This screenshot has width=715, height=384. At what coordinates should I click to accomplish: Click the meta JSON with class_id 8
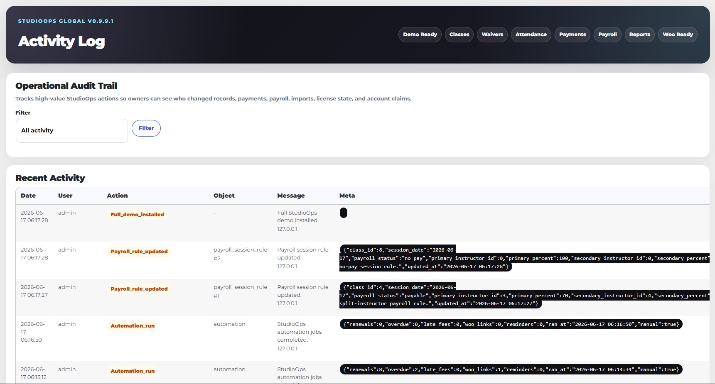click(x=524, y=258)
